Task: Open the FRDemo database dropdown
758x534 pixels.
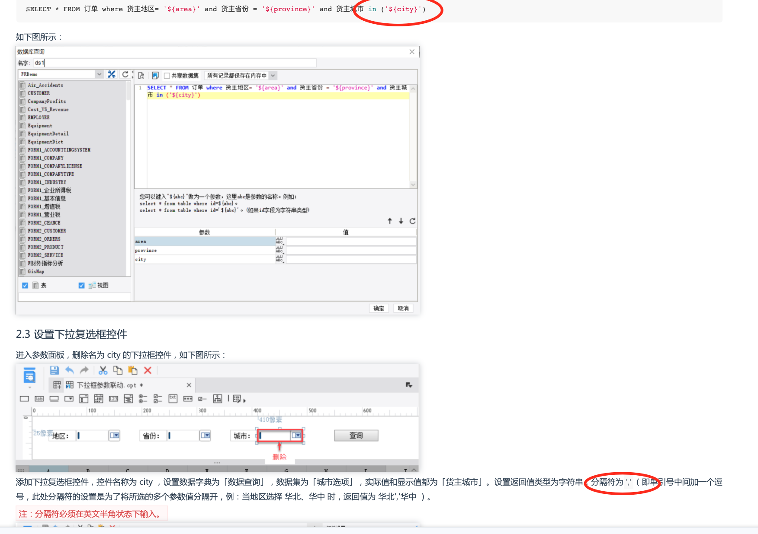Action: tap(100, 74)
